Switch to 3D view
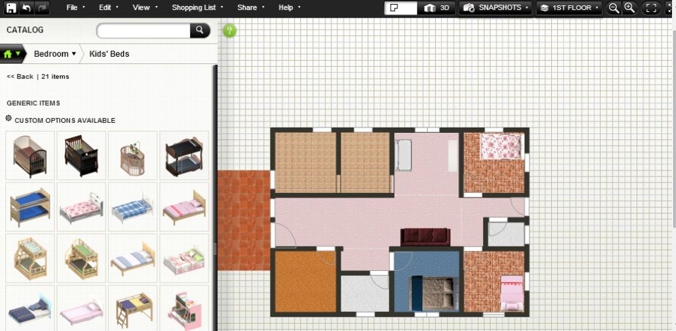 pos(436,8)
